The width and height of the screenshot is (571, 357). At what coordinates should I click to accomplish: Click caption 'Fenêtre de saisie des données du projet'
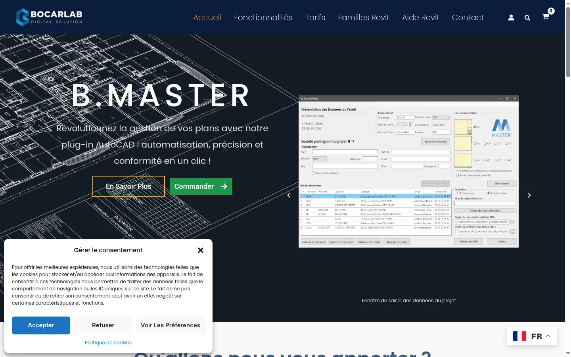click(x=409, y=301)
